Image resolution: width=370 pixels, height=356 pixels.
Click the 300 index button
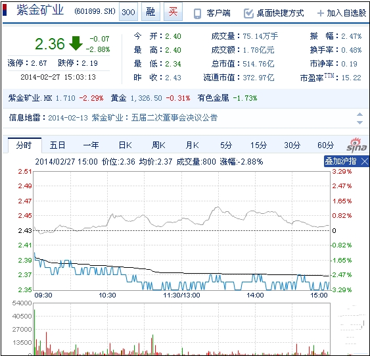click(x=128, y=12)
